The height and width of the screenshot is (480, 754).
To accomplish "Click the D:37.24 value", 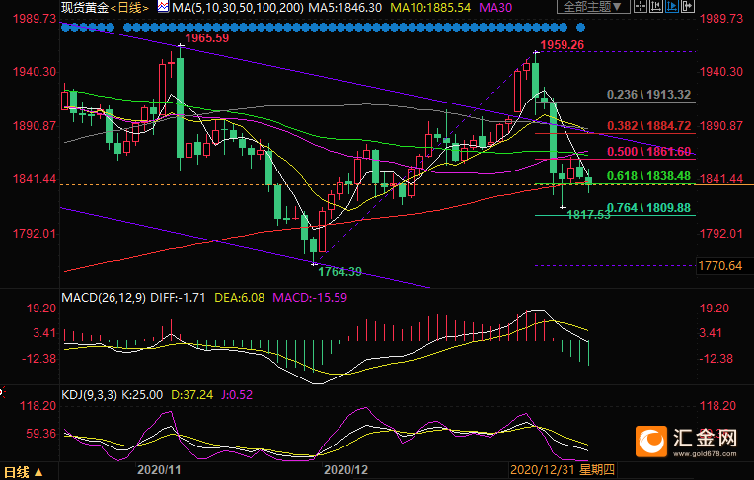I will click(191, 395).
